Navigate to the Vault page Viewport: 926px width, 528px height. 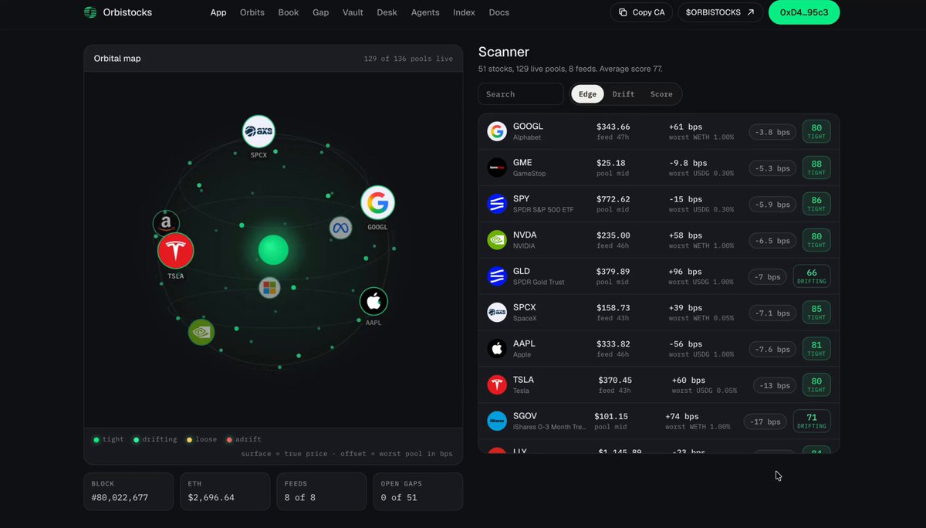tap(353, 12)
